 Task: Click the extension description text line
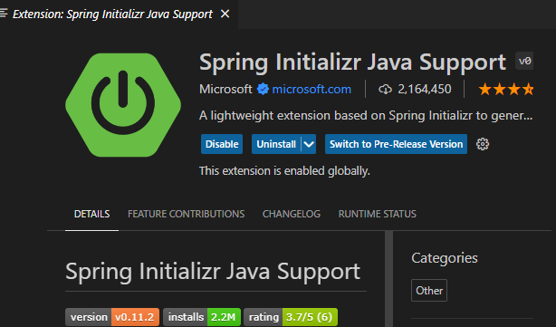tap(366, 116)
